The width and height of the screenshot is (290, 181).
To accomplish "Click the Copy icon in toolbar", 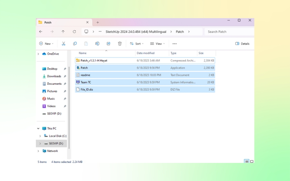I will 75,43.
